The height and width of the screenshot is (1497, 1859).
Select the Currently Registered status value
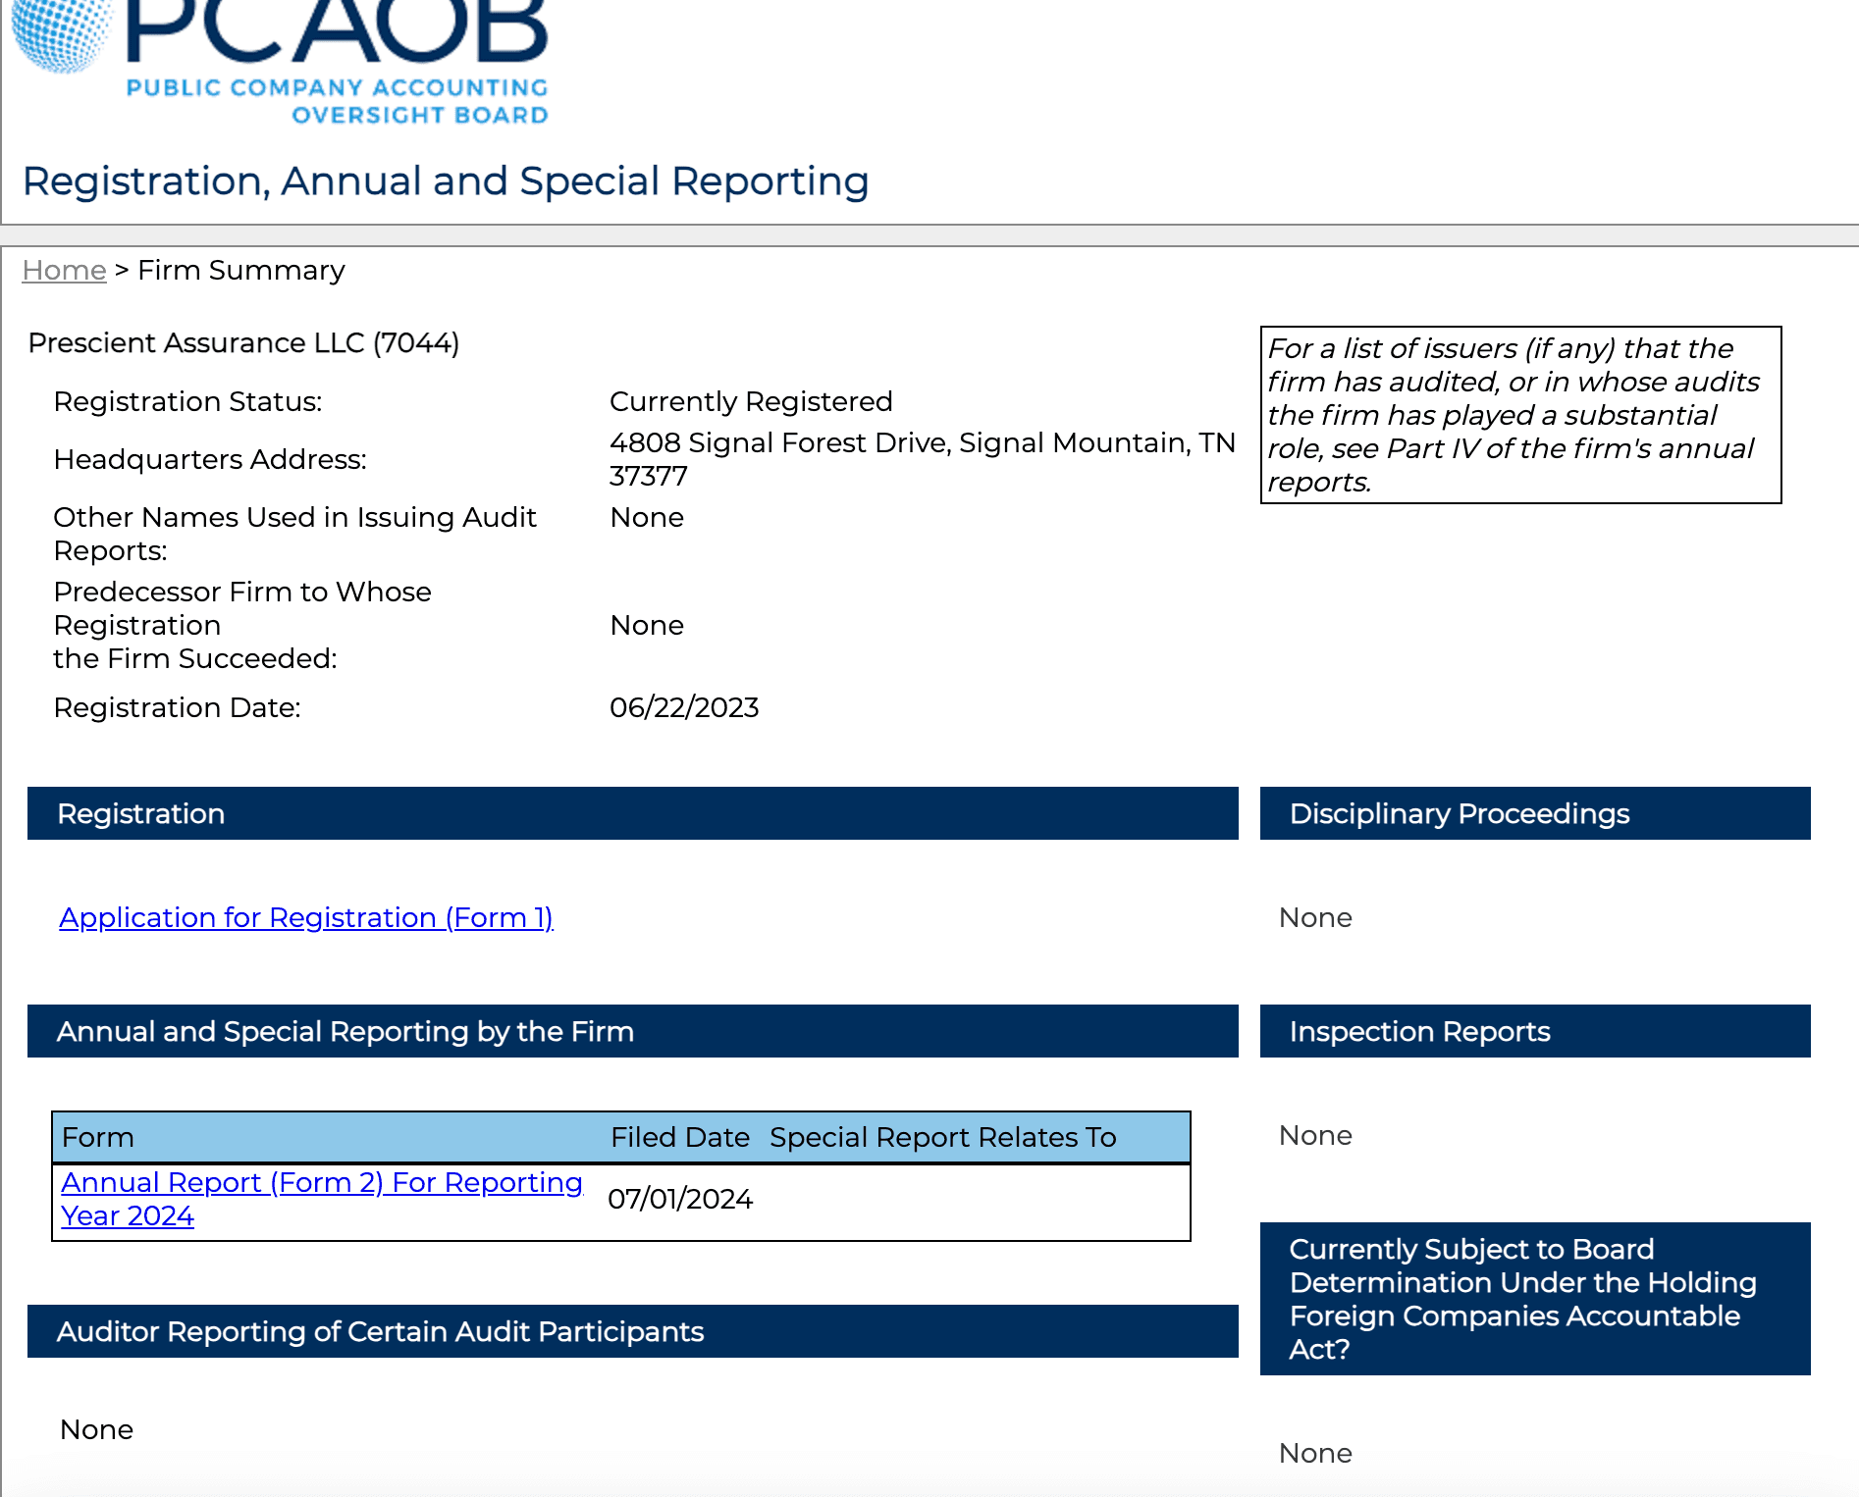tap(751, 401)
